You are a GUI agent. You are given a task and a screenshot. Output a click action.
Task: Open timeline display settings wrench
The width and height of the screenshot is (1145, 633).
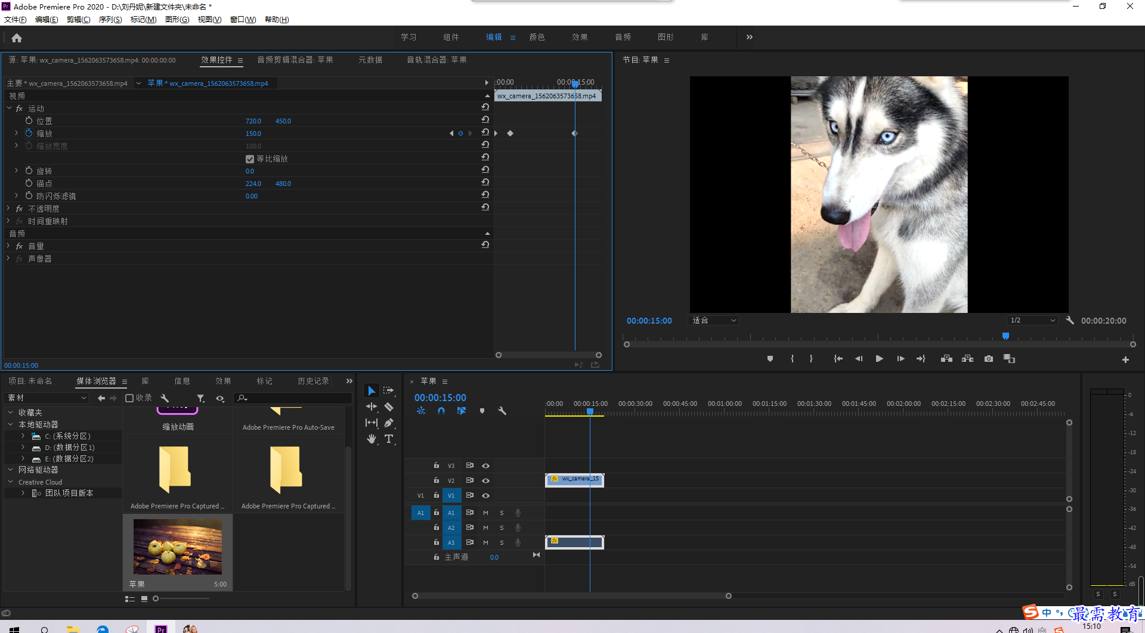tap(502, 411)
